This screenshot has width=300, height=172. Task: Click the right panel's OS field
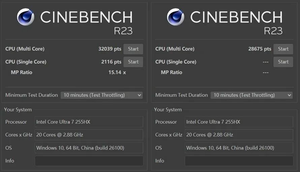click(x=239, y=148)
